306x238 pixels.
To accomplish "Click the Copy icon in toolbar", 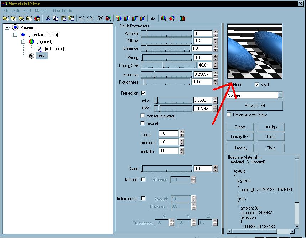I will 56,18.
